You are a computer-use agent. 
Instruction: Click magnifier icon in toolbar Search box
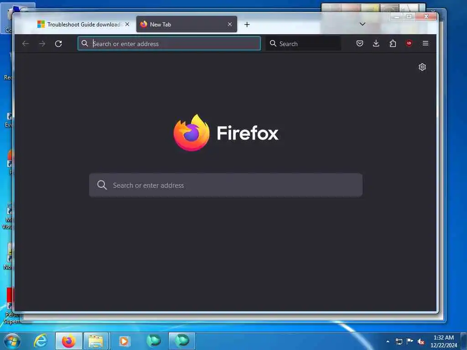(x=273, y=43)
